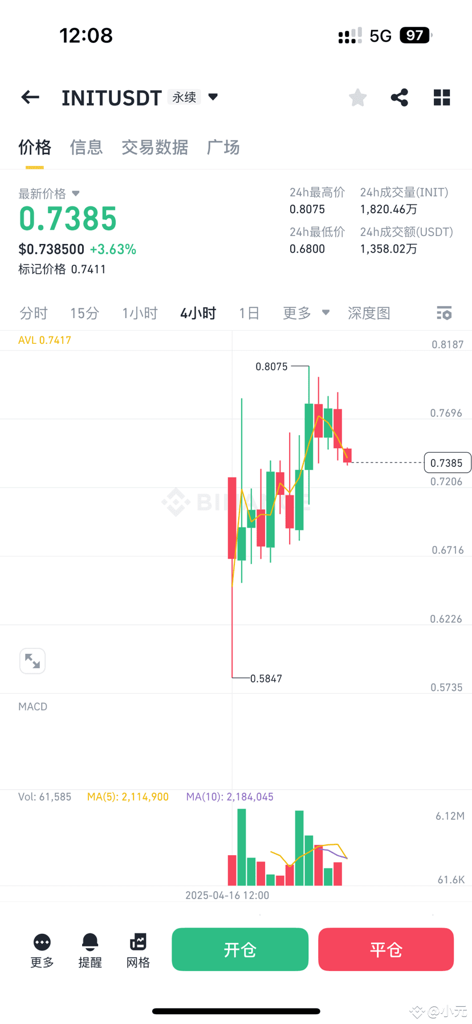The image size is (472, 1024).
Task: Select the 网格 grid trading icon
Action: pyautogui.click(x=138, y=946)
